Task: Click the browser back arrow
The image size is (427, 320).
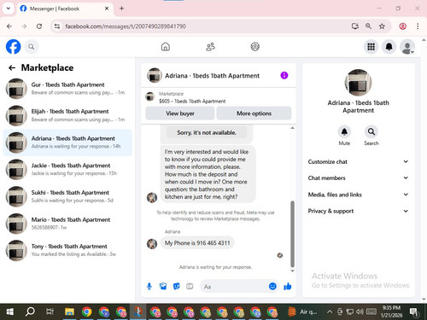Action: (9, 26)
